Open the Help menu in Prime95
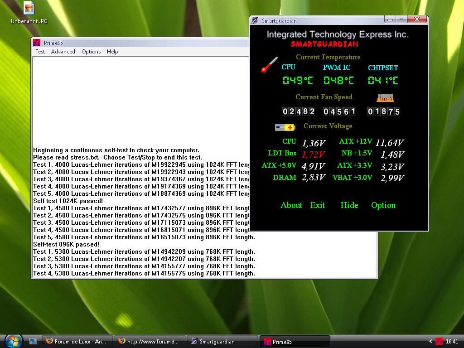This screenshot has width=464, height=348. pos(112,52)
